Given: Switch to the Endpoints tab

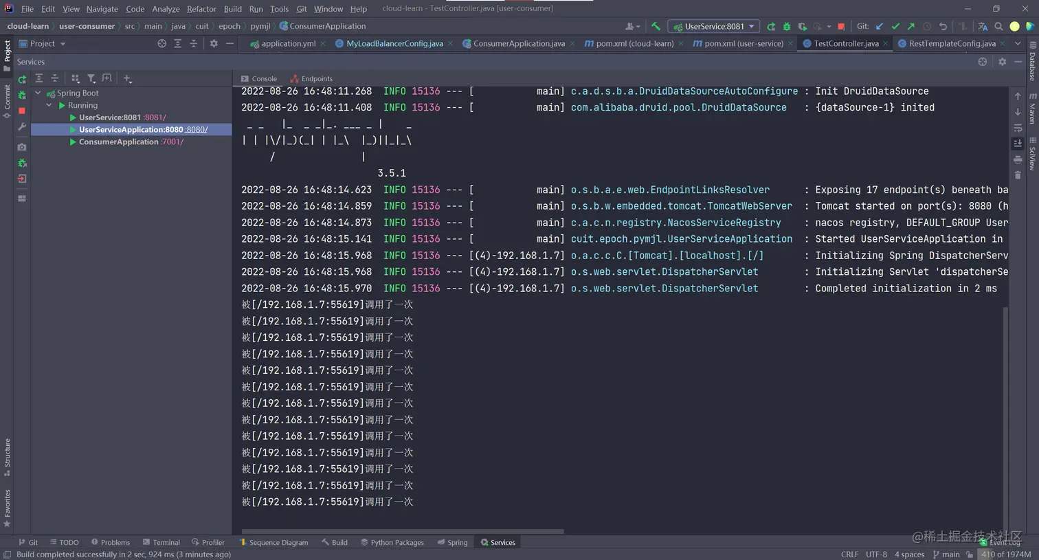Looking at the screenshot, I should click(316, 78).
